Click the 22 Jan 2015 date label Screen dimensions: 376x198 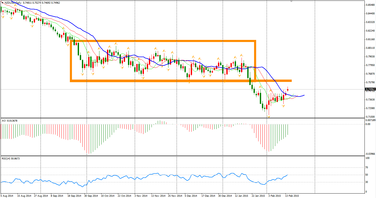point(259,195)
